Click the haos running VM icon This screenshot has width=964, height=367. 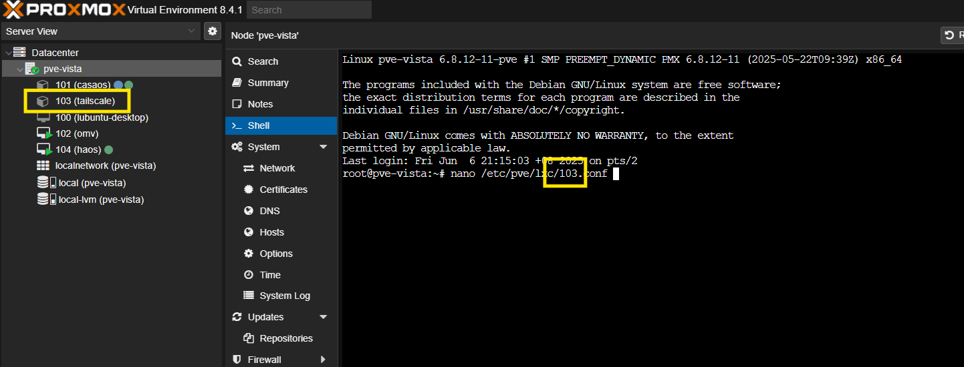[43, 149]
